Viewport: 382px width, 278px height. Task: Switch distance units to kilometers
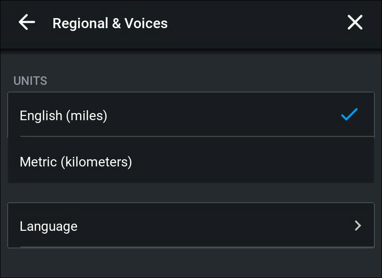191,162
